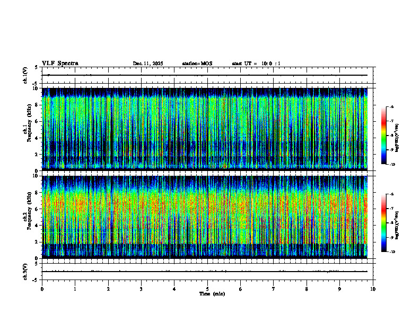The width and height of the screenshot is (420, 324).
Task: Select the ch.2 color bar log(PSD) label
Action: (x=397, y=225)
